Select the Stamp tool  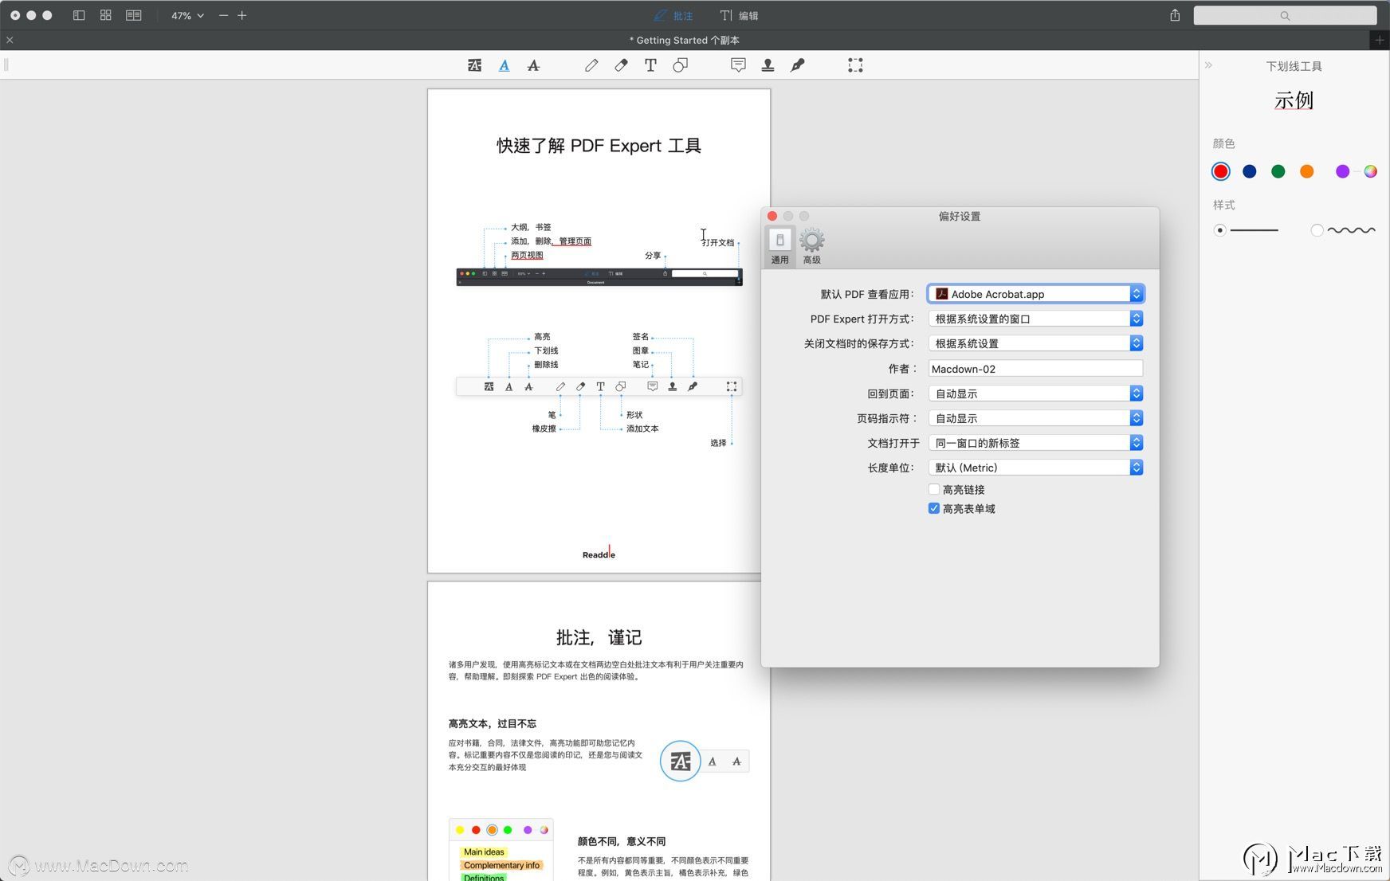pyautogui.click(x=768, y=65)
